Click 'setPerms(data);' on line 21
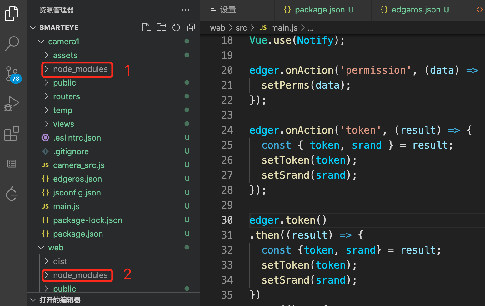The image size is (485, 306). tap(306, 85)
